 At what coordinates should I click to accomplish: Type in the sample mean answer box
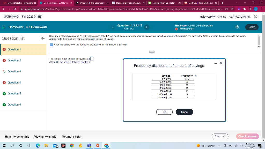coord(92,58)
